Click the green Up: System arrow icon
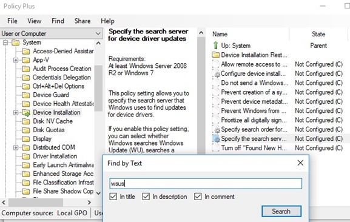The width and height of the screenshot is (350, 222). (215, 45)
